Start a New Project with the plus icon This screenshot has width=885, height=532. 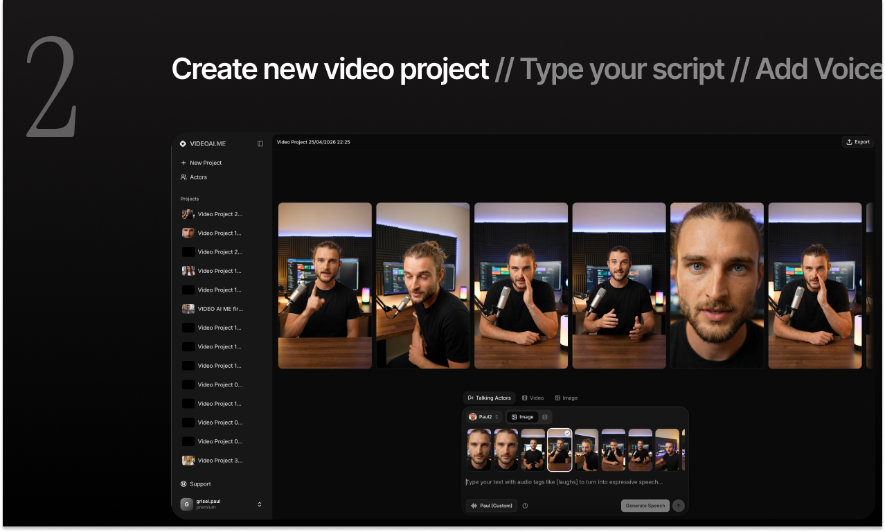[x=184, y=163]
